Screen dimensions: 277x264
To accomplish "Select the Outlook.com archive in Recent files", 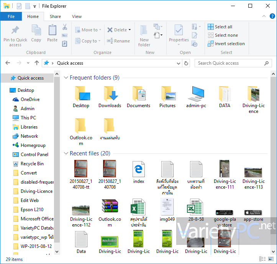I will (110, 213).
